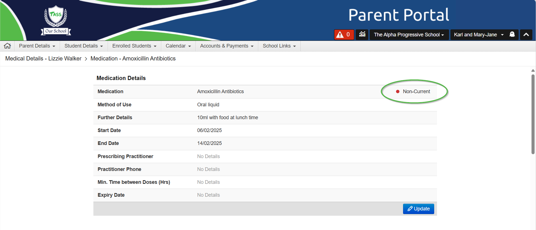Click the school dashboard chart icon

362,35
